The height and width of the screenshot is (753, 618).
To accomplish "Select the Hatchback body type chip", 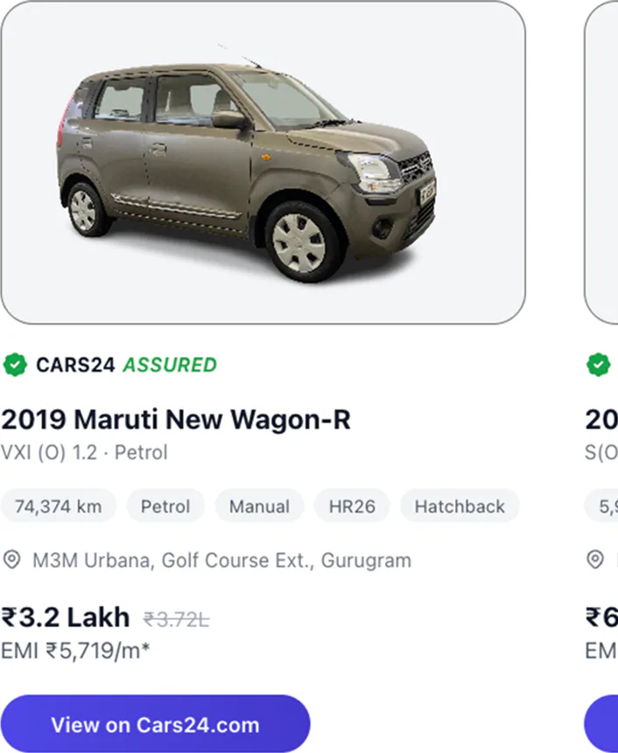I will click(459, 506).
